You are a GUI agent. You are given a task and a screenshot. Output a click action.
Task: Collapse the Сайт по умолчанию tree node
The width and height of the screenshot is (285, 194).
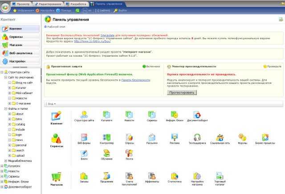click(x=6, y=77)
